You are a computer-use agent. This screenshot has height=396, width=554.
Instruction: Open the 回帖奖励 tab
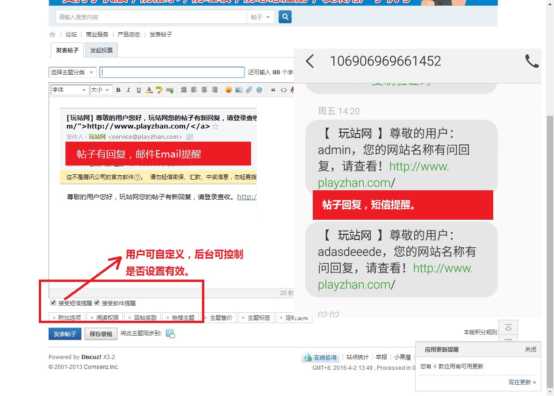point(143,317)
